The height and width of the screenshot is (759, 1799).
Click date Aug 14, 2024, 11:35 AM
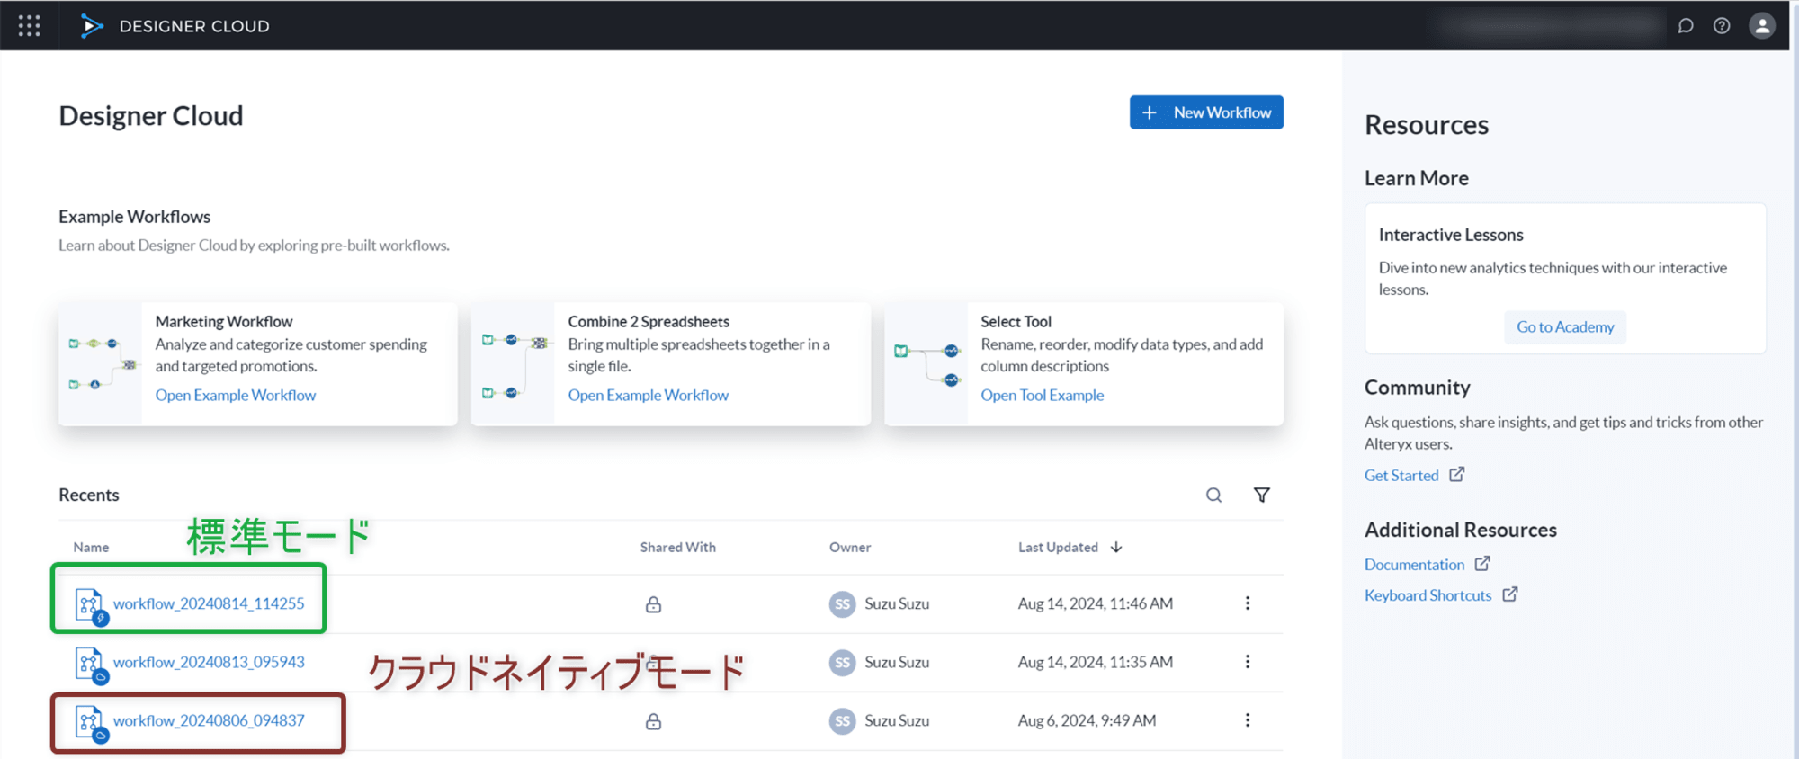pyautogui.click(x=1096, y=662)
